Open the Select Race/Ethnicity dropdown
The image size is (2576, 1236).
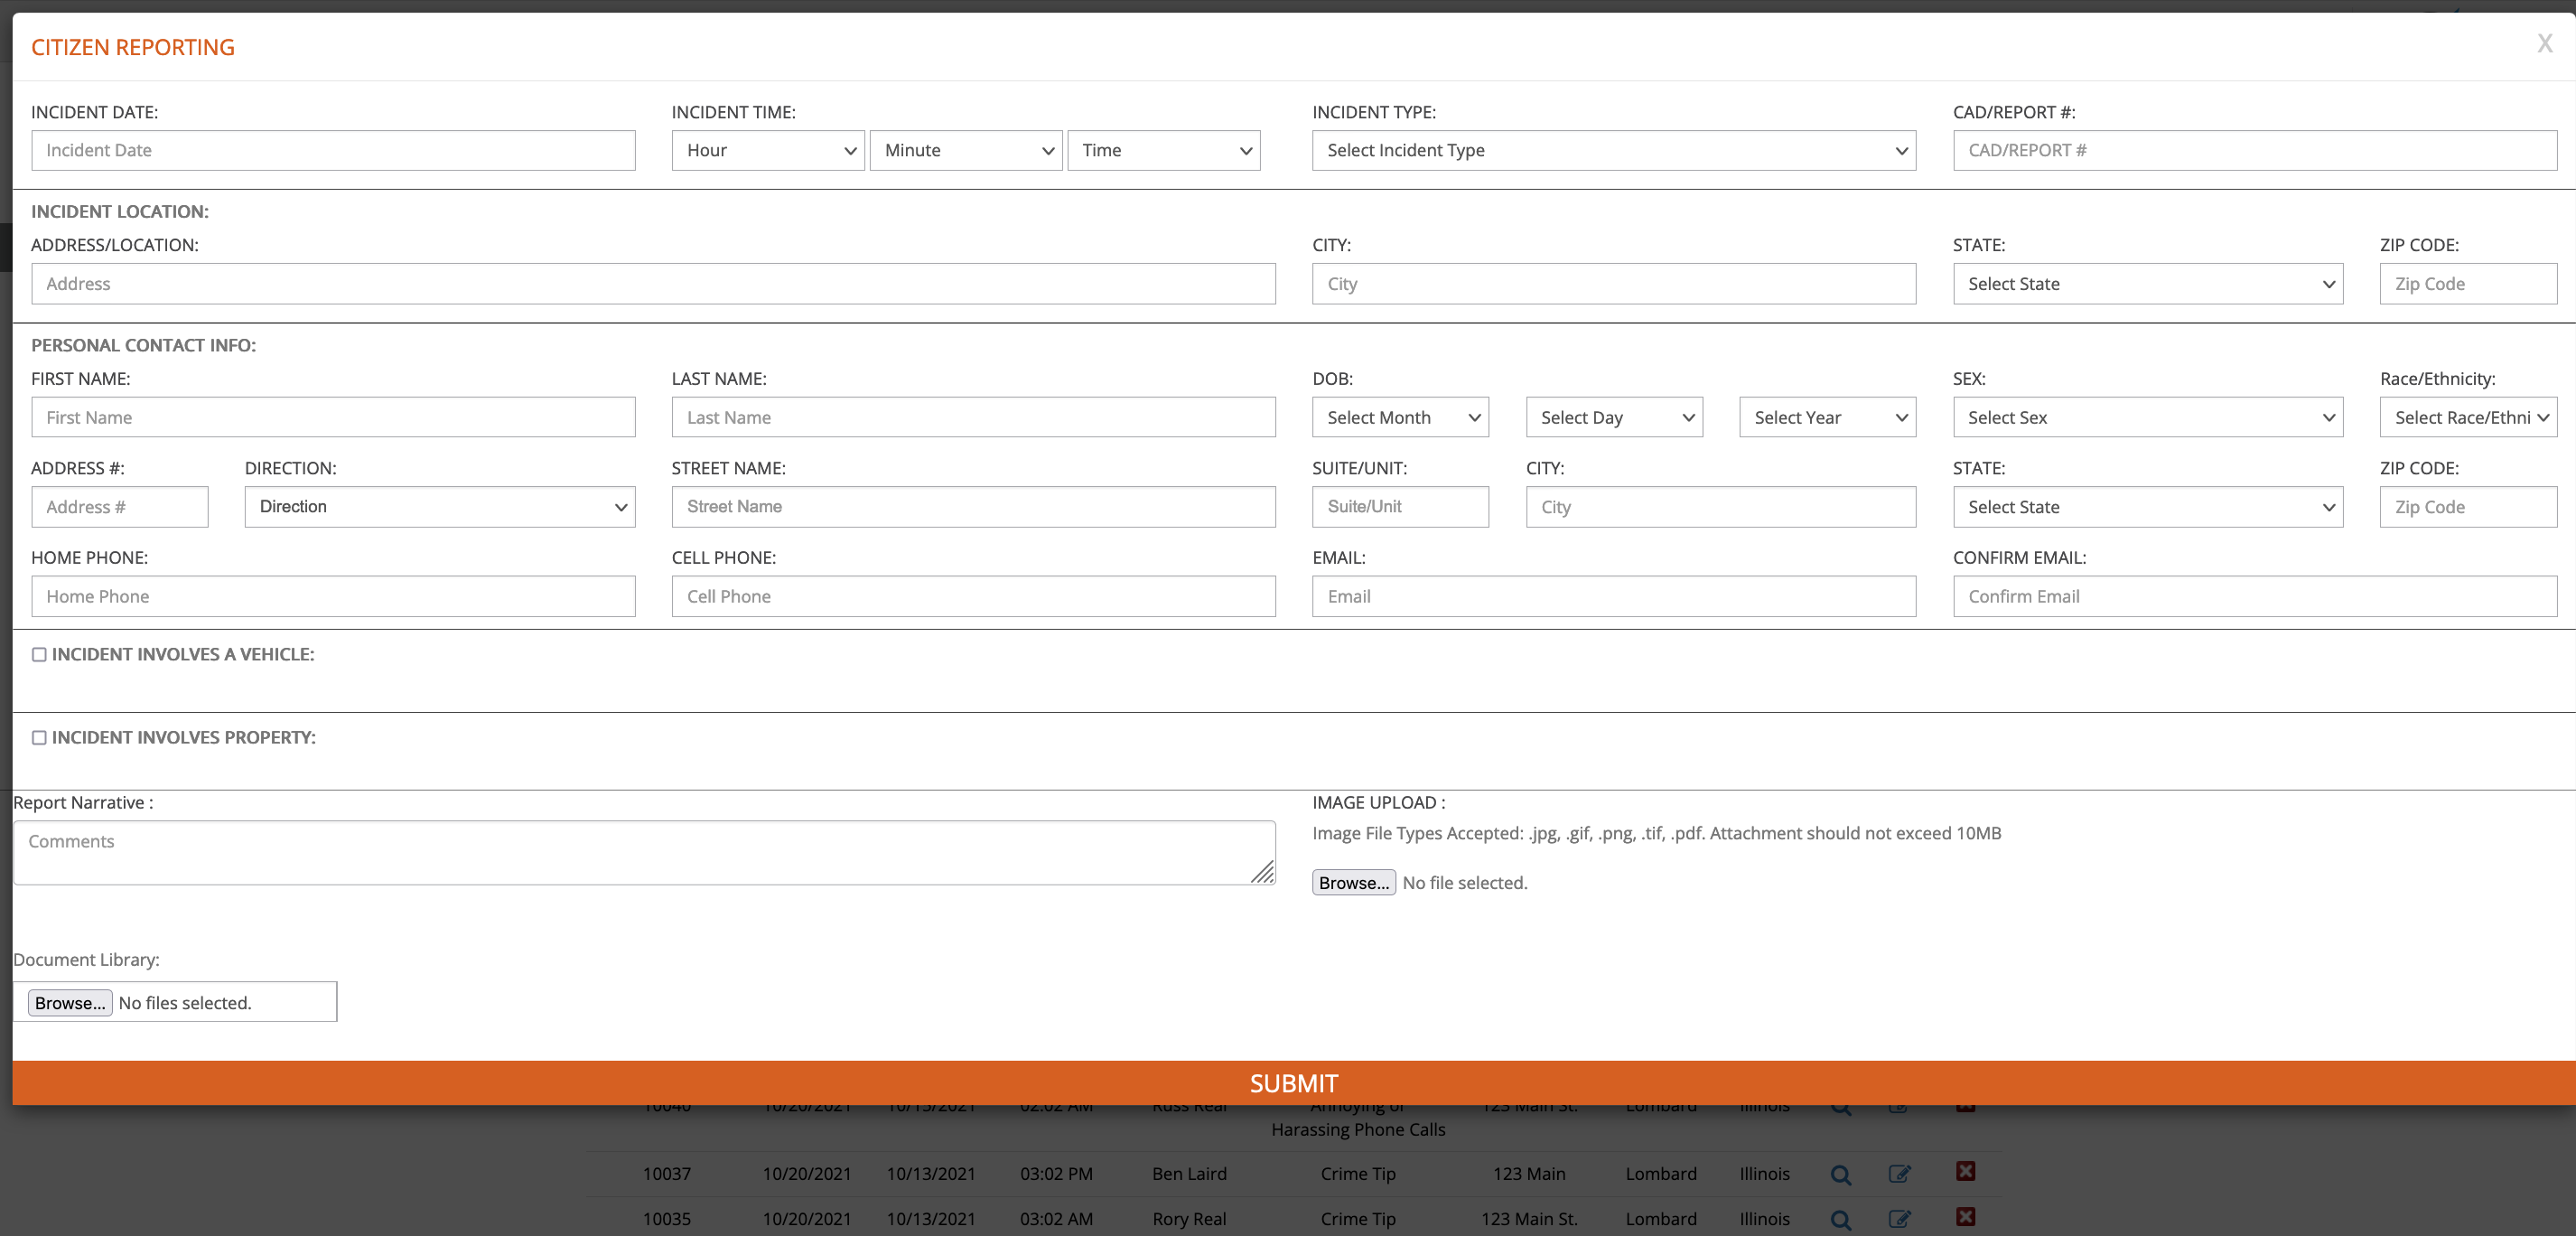pyautogui.click(x=2467, y=418)
